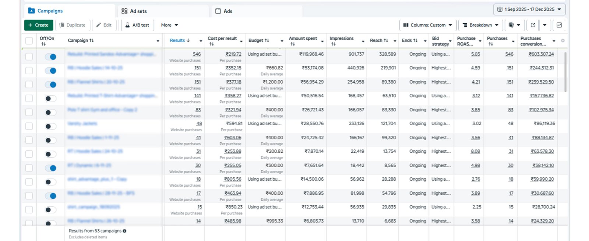Click the green Create button
This screenshot has height=241, width=589.
[x=39, y=25]
